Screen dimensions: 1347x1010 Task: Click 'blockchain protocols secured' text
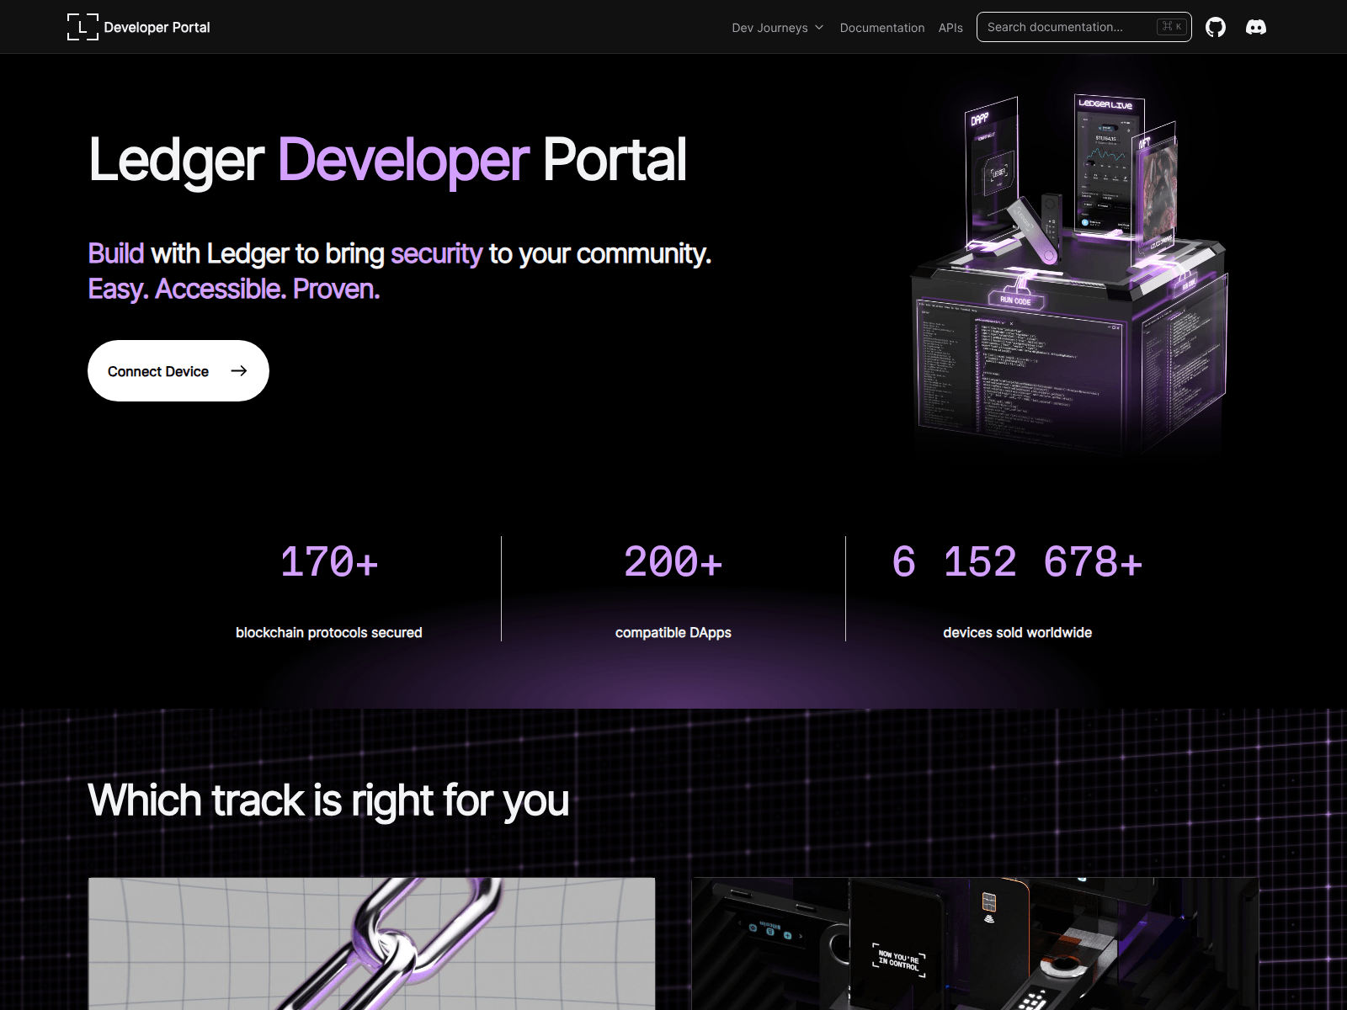tap(329, 632)
